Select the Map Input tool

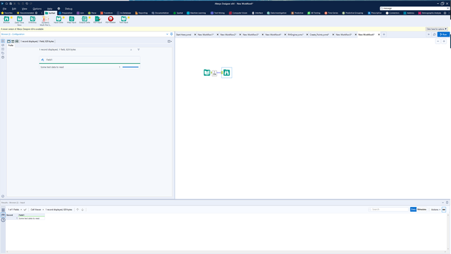(x=71, y=20)
